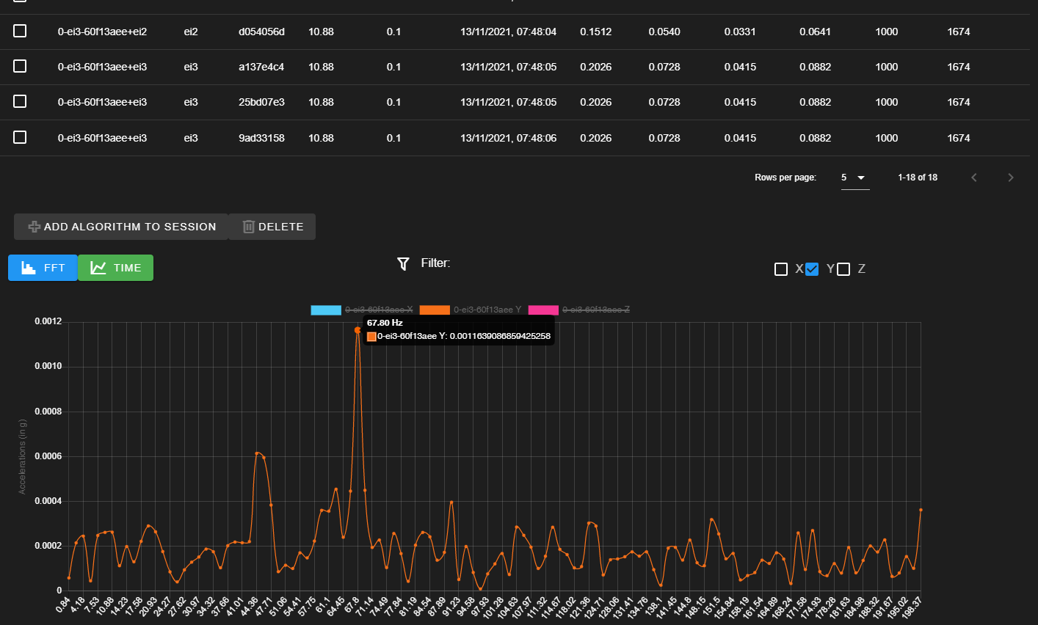
Task: Select the row with ID d054056d
Action: (20, 31)
